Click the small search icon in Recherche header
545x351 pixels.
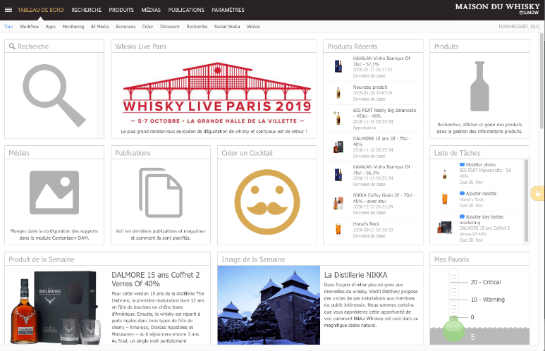click(12, 47)
